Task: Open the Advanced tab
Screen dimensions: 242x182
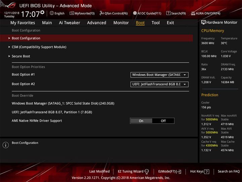Action: pyautogui.click(x=96, y=23)
